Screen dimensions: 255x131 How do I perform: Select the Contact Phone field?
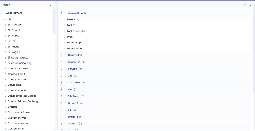point(17,91)
